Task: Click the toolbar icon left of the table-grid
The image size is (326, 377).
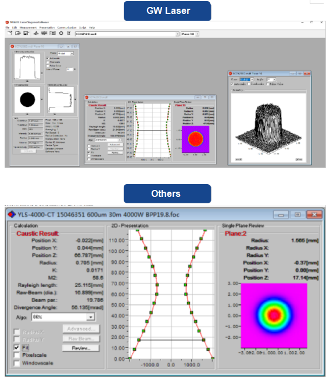Action: click(x=44, y=33)
